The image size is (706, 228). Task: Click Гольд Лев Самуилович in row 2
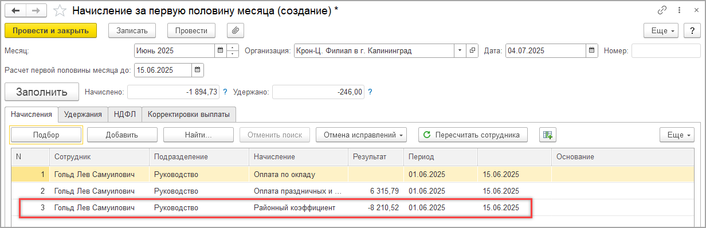[94, 191]
